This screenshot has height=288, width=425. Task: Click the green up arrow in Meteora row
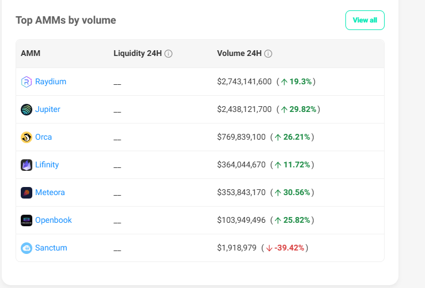tap(278, 193)
